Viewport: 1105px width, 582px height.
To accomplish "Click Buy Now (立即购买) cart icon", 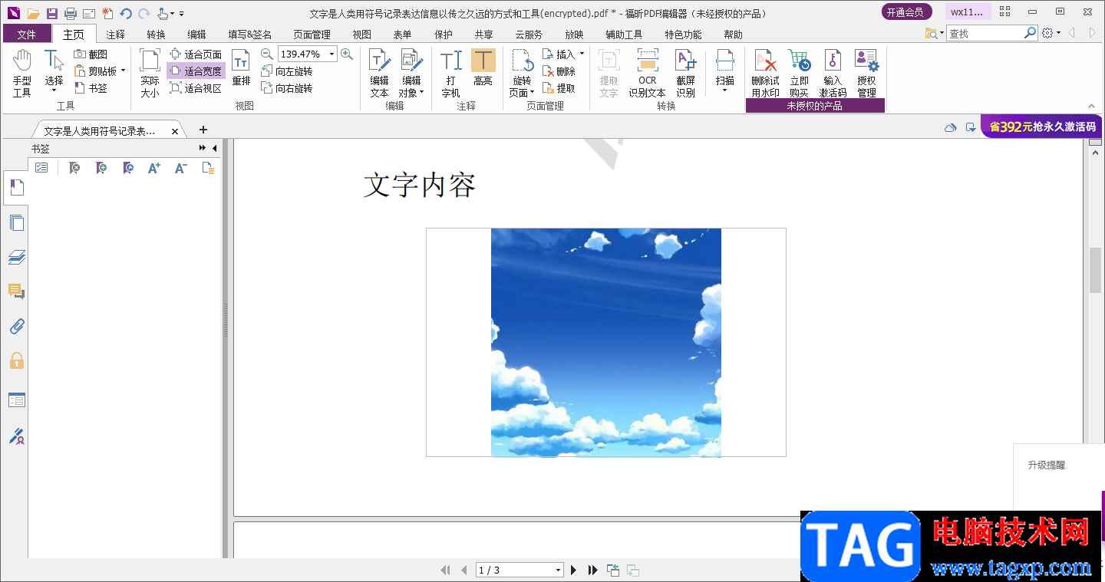I will click(799, 74).
